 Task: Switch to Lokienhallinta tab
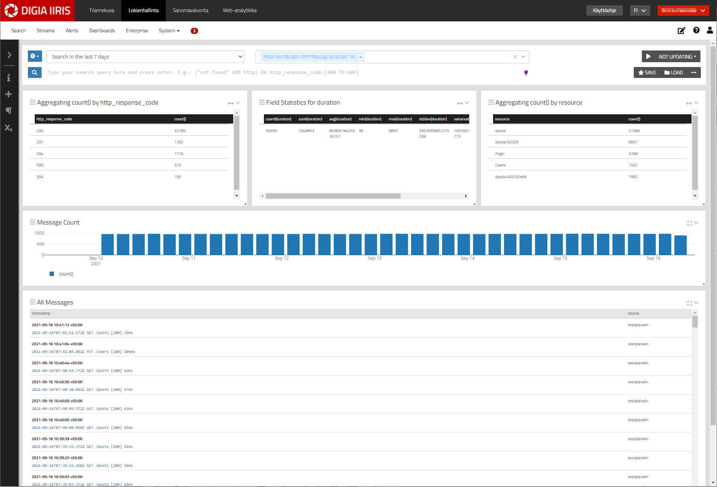click(143, 10)
